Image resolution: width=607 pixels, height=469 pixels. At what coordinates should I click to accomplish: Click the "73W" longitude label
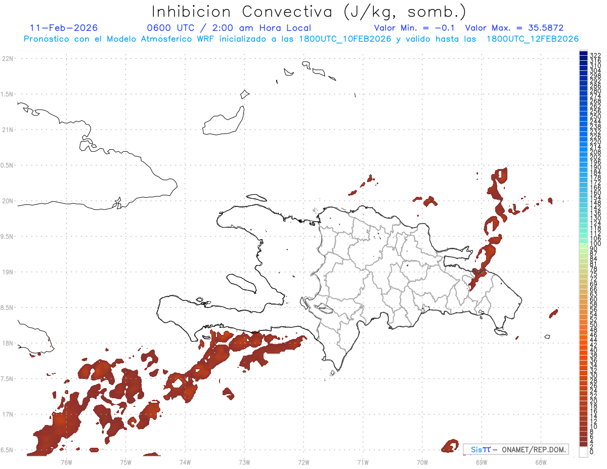tap(244, 462)
